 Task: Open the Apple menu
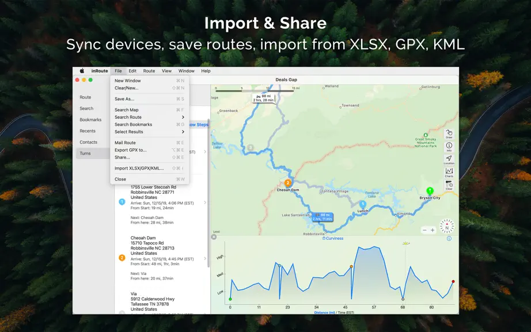tap(82, 71)
